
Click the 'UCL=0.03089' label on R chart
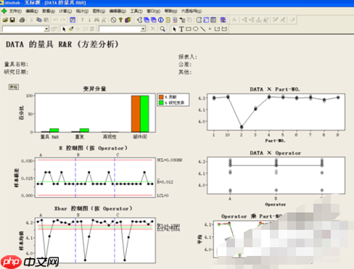pyautogui.click(x=170, y=160)
